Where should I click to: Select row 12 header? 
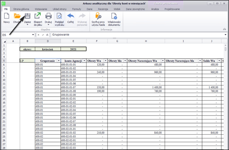[x=4, y=87]
